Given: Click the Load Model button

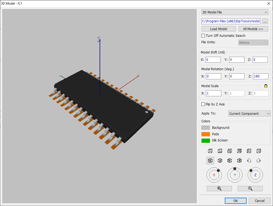Looking at the screenshot, I should pos(219,29).
